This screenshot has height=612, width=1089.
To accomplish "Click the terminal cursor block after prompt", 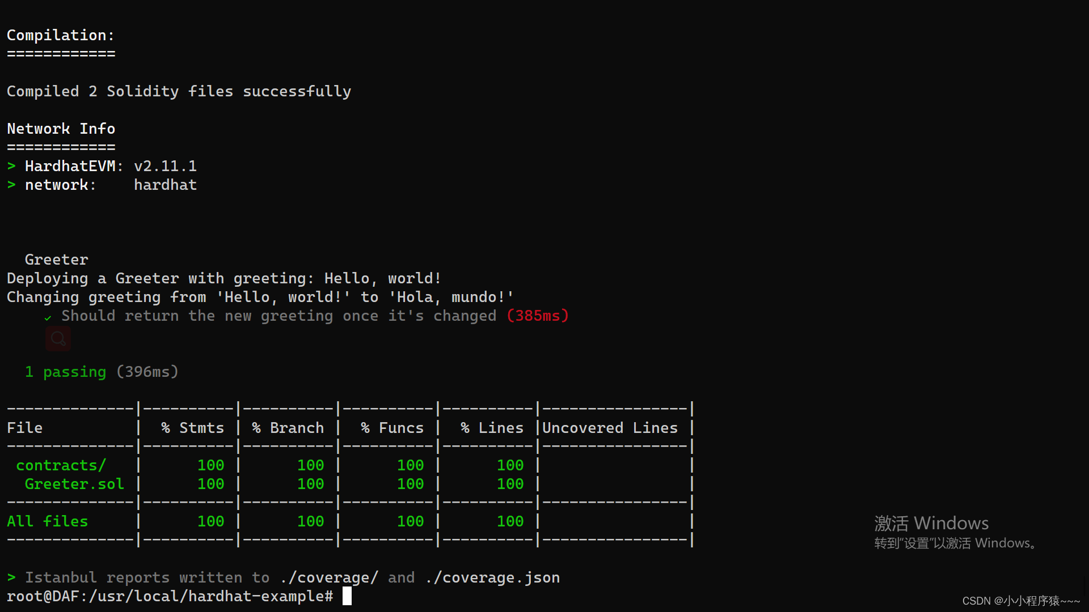I will click(347, 596).
